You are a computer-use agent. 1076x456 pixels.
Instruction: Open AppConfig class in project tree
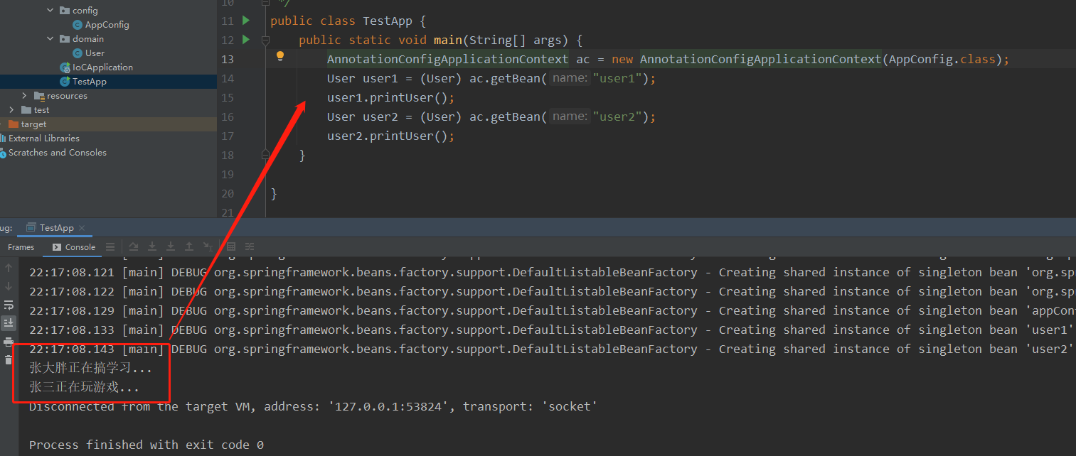click(x=101, y=24)
